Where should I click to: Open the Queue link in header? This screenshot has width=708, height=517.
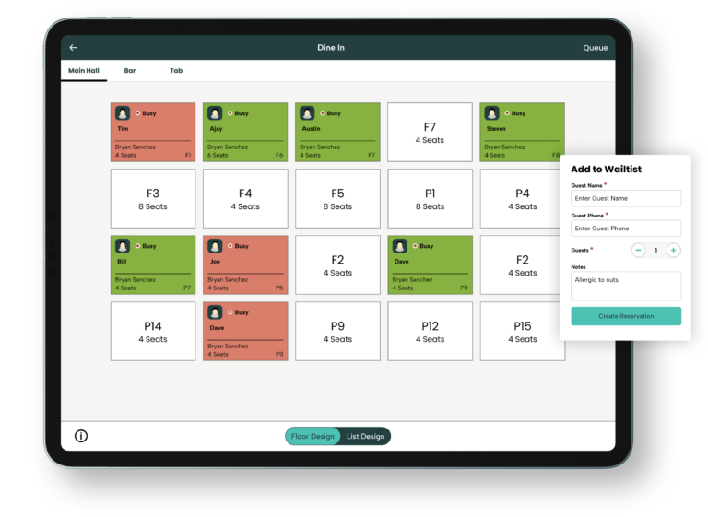pyautogui.click(x=596, y=48)
